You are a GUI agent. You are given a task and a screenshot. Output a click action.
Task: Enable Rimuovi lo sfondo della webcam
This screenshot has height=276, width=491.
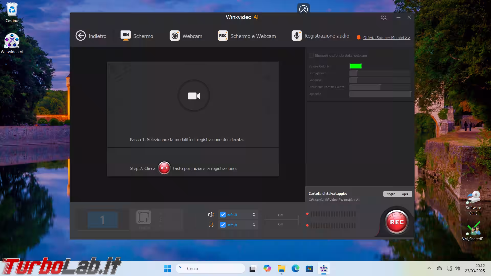311,55
